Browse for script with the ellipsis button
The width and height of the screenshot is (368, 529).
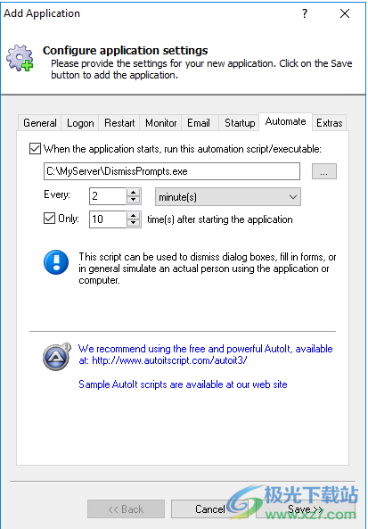click(323, 171)
